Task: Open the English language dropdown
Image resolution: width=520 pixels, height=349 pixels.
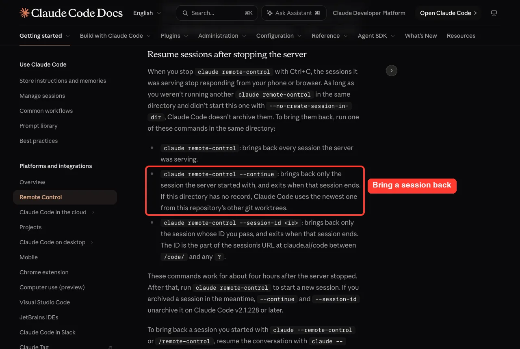Action: (x=147, y=13)
